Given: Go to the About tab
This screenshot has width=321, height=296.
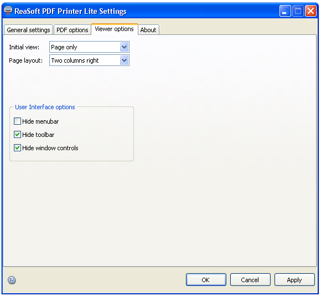Looking at the screenshot, I should coord(148,30).
